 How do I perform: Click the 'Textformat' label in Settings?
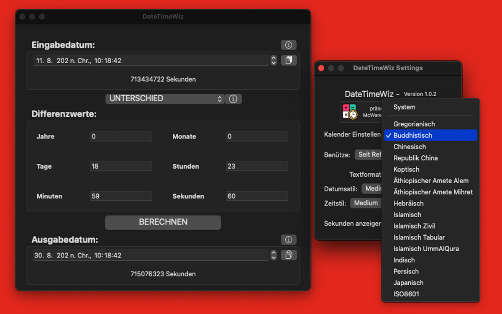(x=365, y=174)
